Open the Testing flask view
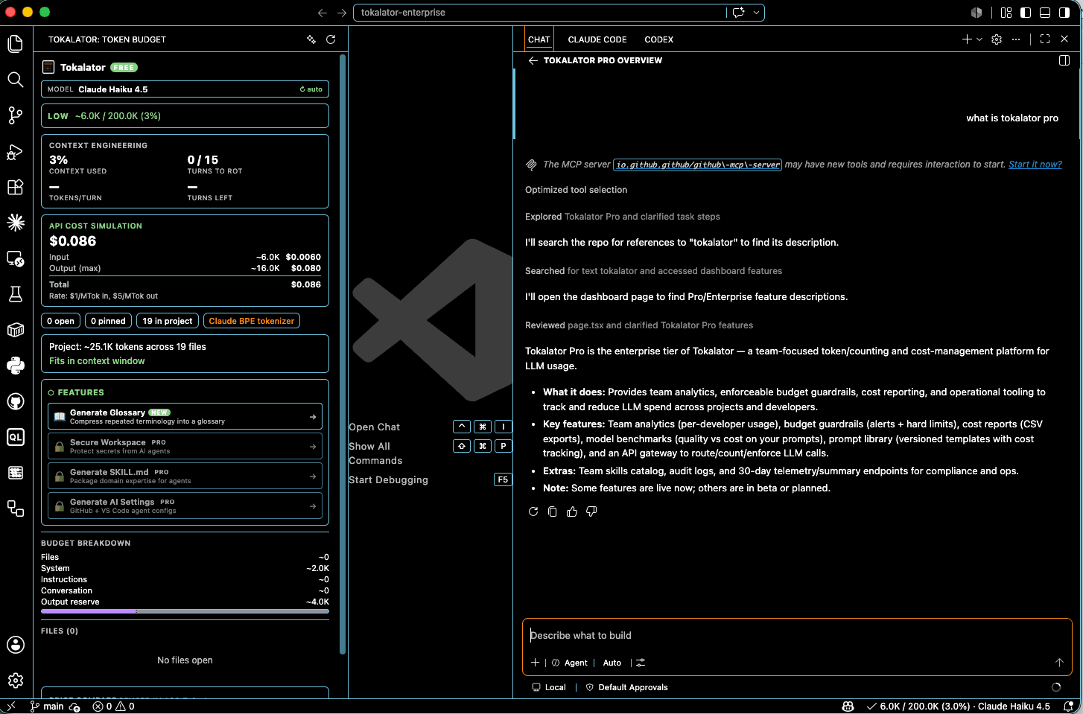The image size is (1083, 714). coord(16,294)
